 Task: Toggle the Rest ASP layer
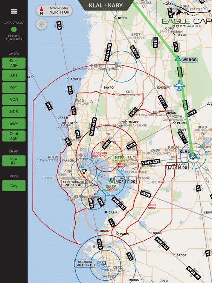click(14, 63)
